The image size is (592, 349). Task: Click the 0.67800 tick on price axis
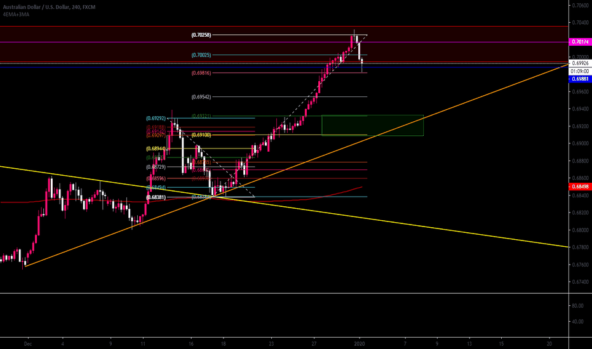581,247
